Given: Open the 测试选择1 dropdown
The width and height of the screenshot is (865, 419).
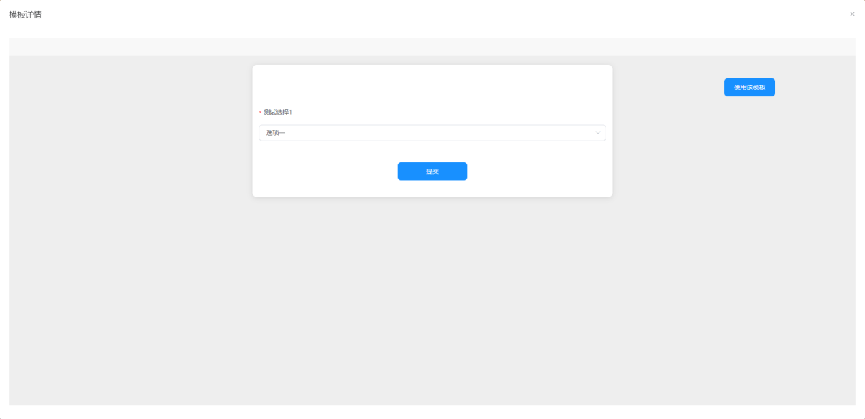Looking at the screenshot, I should pos(432,132).
